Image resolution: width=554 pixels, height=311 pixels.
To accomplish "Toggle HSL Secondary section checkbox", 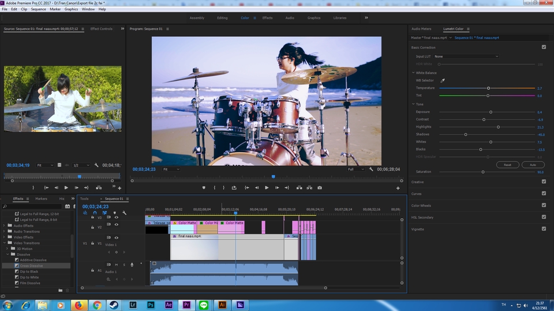I will point(544,217).
